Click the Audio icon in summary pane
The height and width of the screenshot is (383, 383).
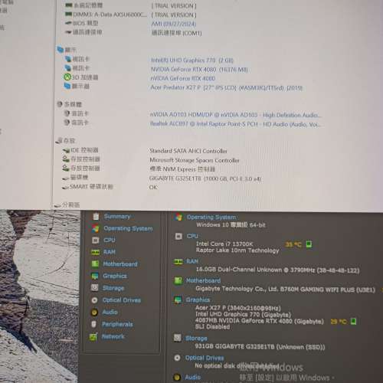pyautogui.click(x=177, y=377)
